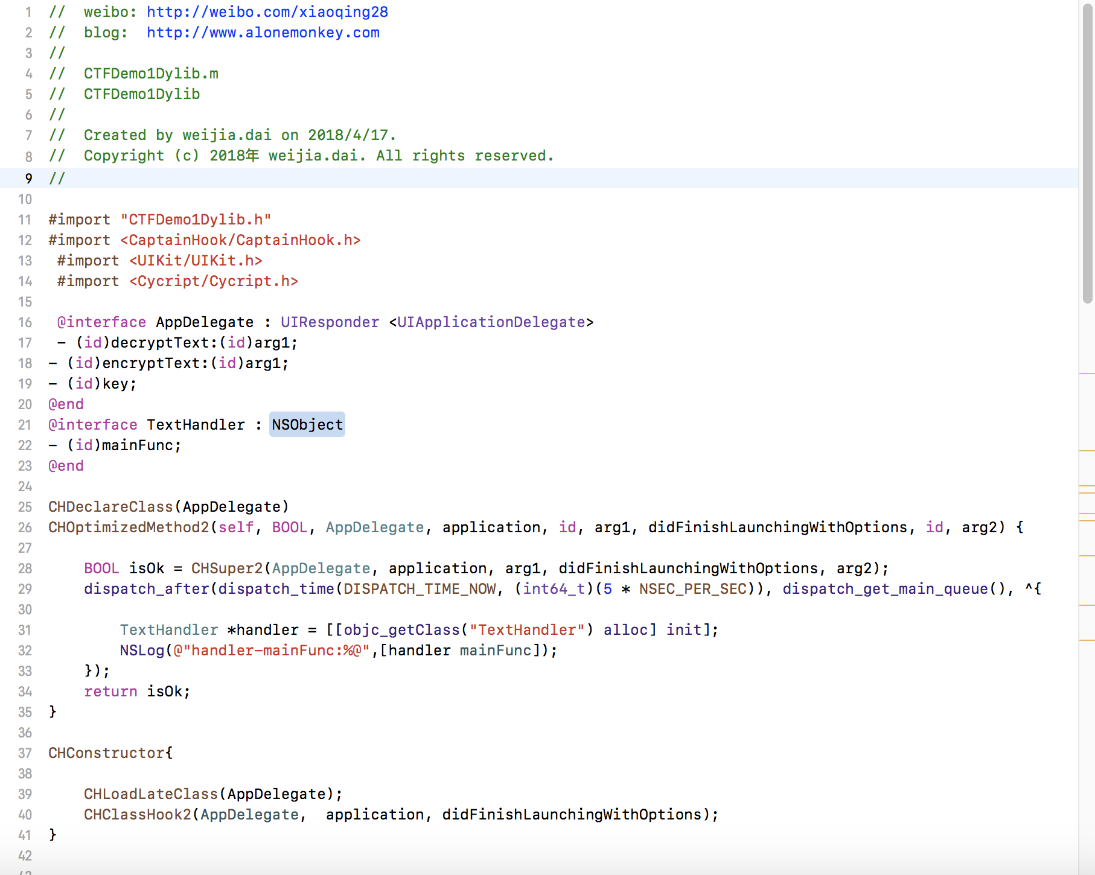Click the return keyword on line 34

[x=110, y=692]
